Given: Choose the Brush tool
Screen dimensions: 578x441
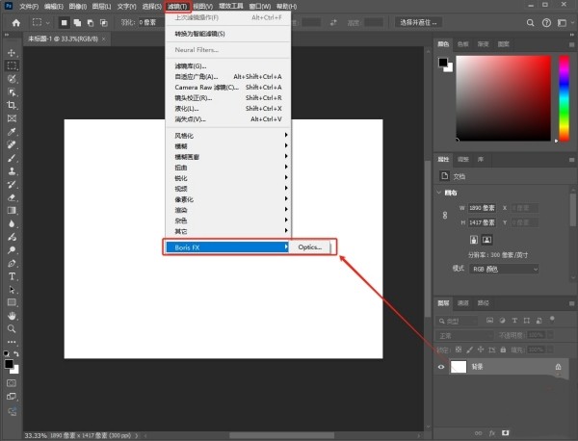Looking at the screenshot, I should coord(12,157).
